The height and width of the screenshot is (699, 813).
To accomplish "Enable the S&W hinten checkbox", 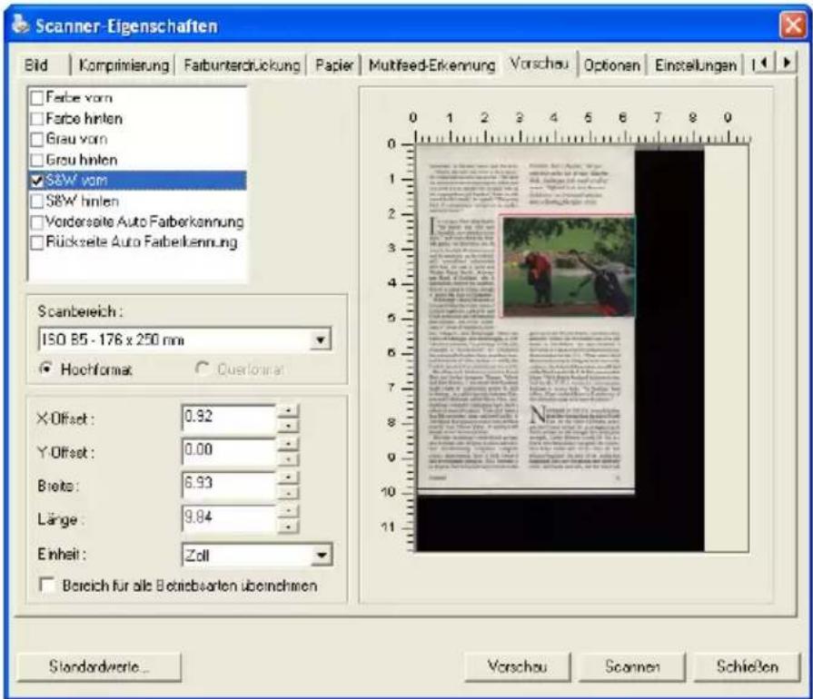I will pyautogui.click(x=37, y=201).
